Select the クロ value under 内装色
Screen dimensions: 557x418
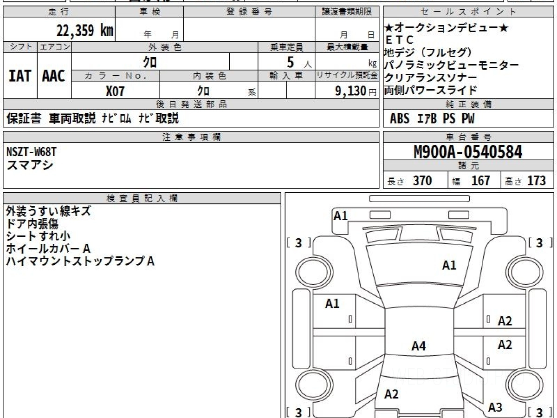click(x=203, y=91)
